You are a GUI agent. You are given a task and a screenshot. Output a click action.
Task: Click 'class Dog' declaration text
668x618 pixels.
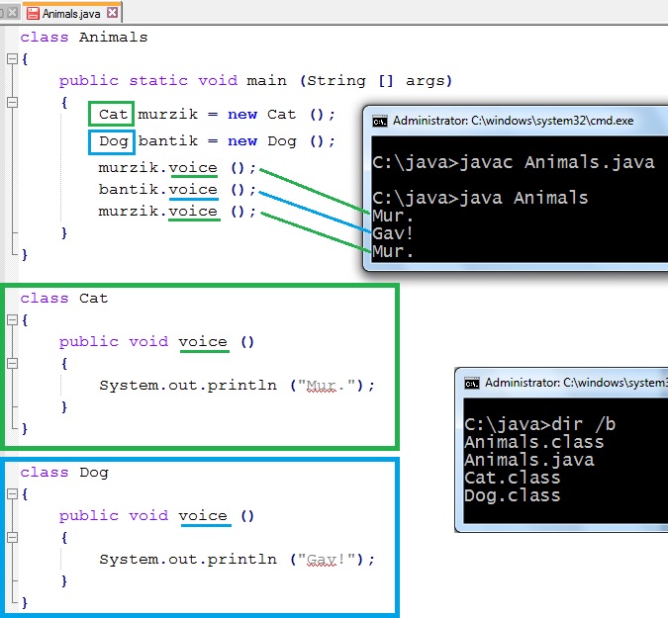(x=64, y=473)
